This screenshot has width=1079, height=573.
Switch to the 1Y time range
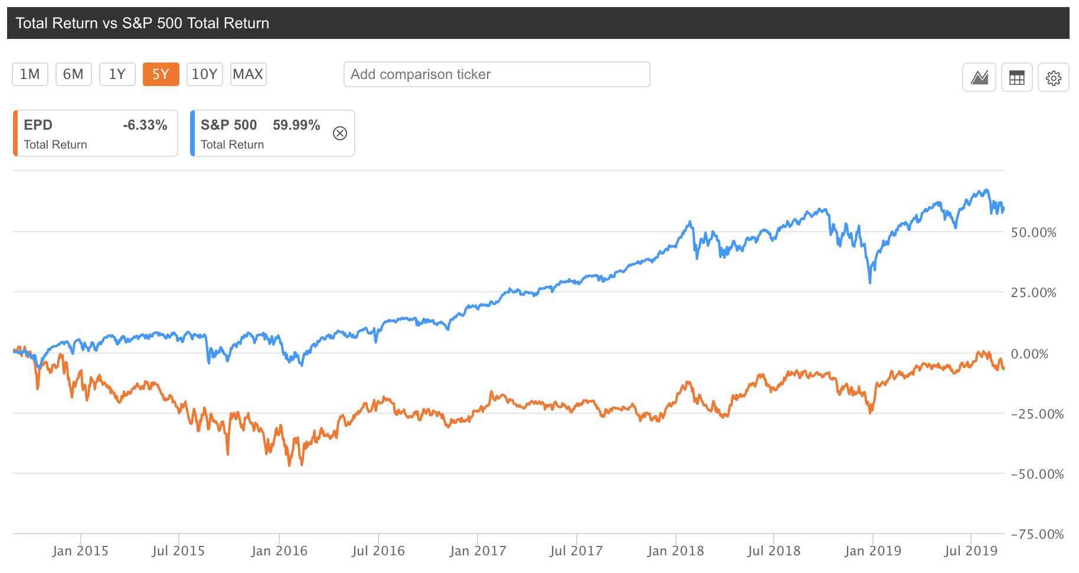pos(117,74)
